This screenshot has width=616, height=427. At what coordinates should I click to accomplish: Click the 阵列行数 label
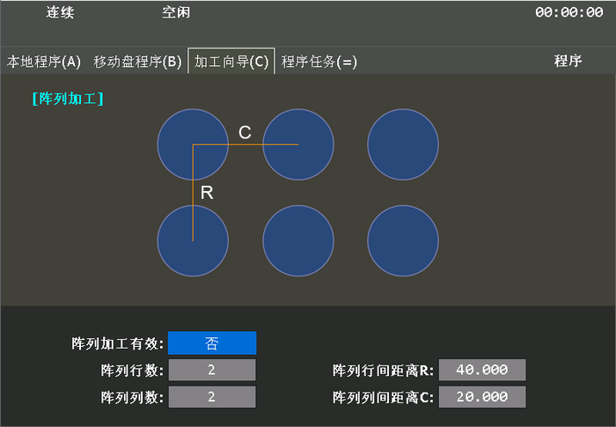pyautogui.click(x=132, y=370)
